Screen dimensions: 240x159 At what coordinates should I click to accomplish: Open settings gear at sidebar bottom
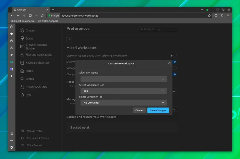[12, 147]
